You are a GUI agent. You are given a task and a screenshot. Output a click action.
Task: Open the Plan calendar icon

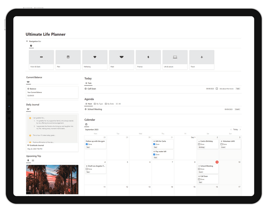68,57
